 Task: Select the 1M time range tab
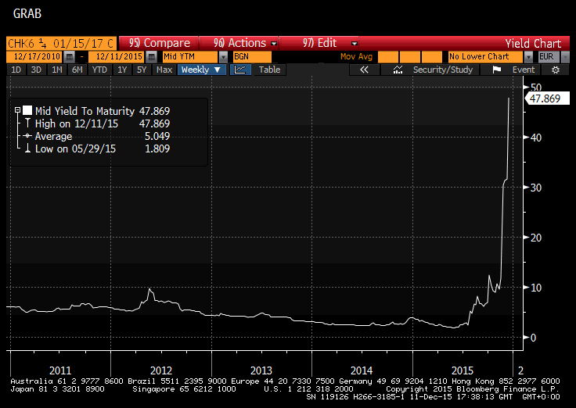tap(57, 70)
